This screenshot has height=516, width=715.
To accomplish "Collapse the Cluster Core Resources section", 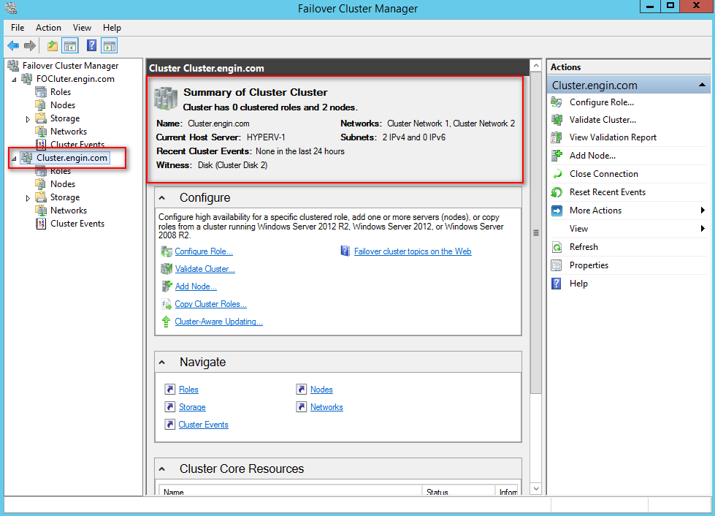I will [162, 469].
